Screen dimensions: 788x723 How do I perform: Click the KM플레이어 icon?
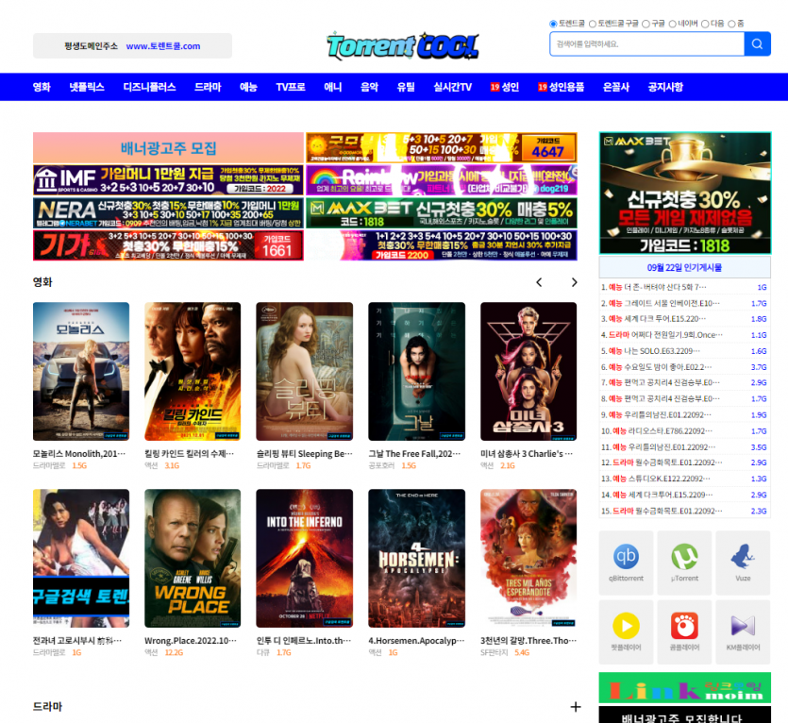tap(743, 627)
